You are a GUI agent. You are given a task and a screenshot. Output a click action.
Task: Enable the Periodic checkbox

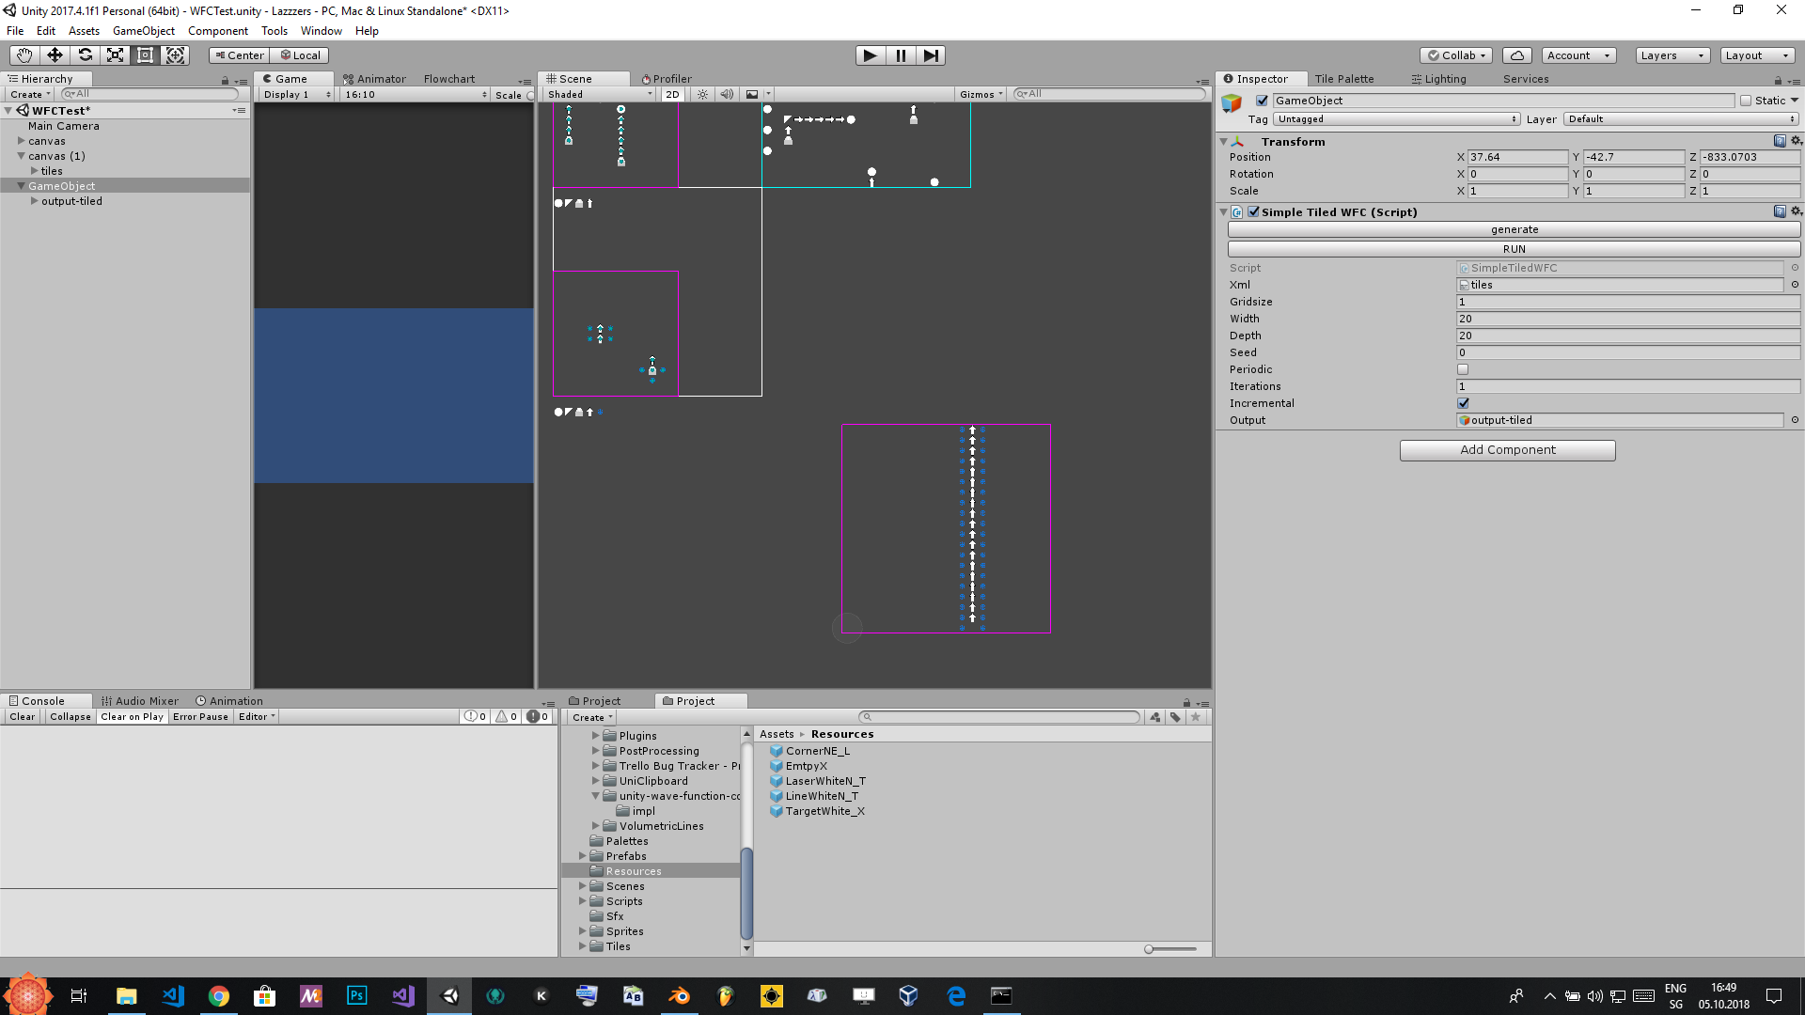(x=1463, y=369)
